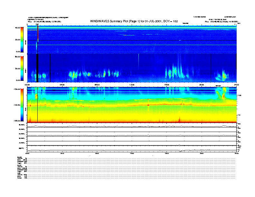The image size is (255, 197).
Task: Click the 30.00 label on RAD1 scale
Action: point(17,69)
